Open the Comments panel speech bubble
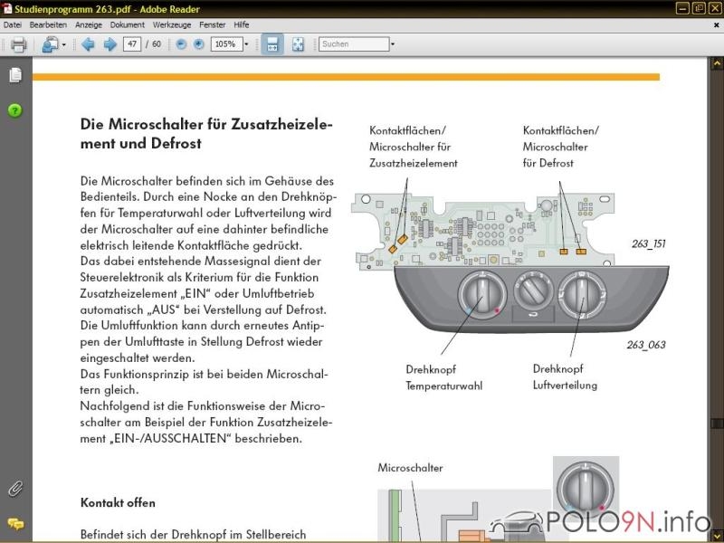Screen dimensions: 724x543 point(15,523)
